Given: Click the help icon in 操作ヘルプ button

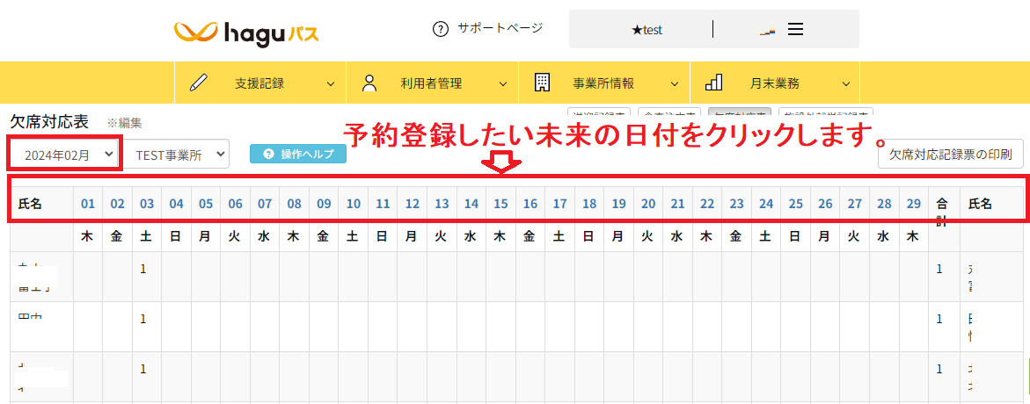Looking at the screenshot, I should point(268,155).
